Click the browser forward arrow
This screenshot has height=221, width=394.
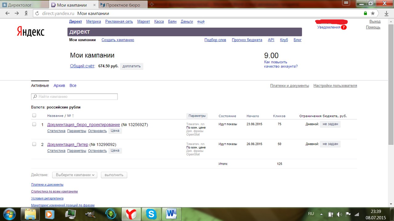[x=17, y=14]
